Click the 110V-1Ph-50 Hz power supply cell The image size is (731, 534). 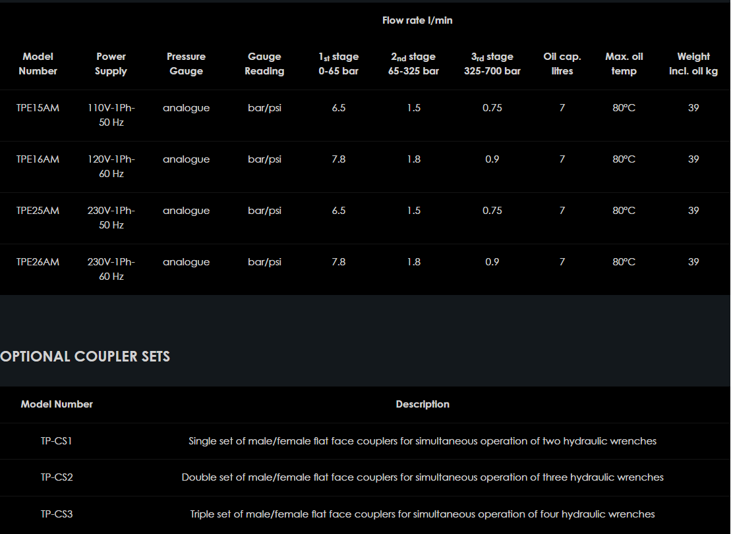111,115
